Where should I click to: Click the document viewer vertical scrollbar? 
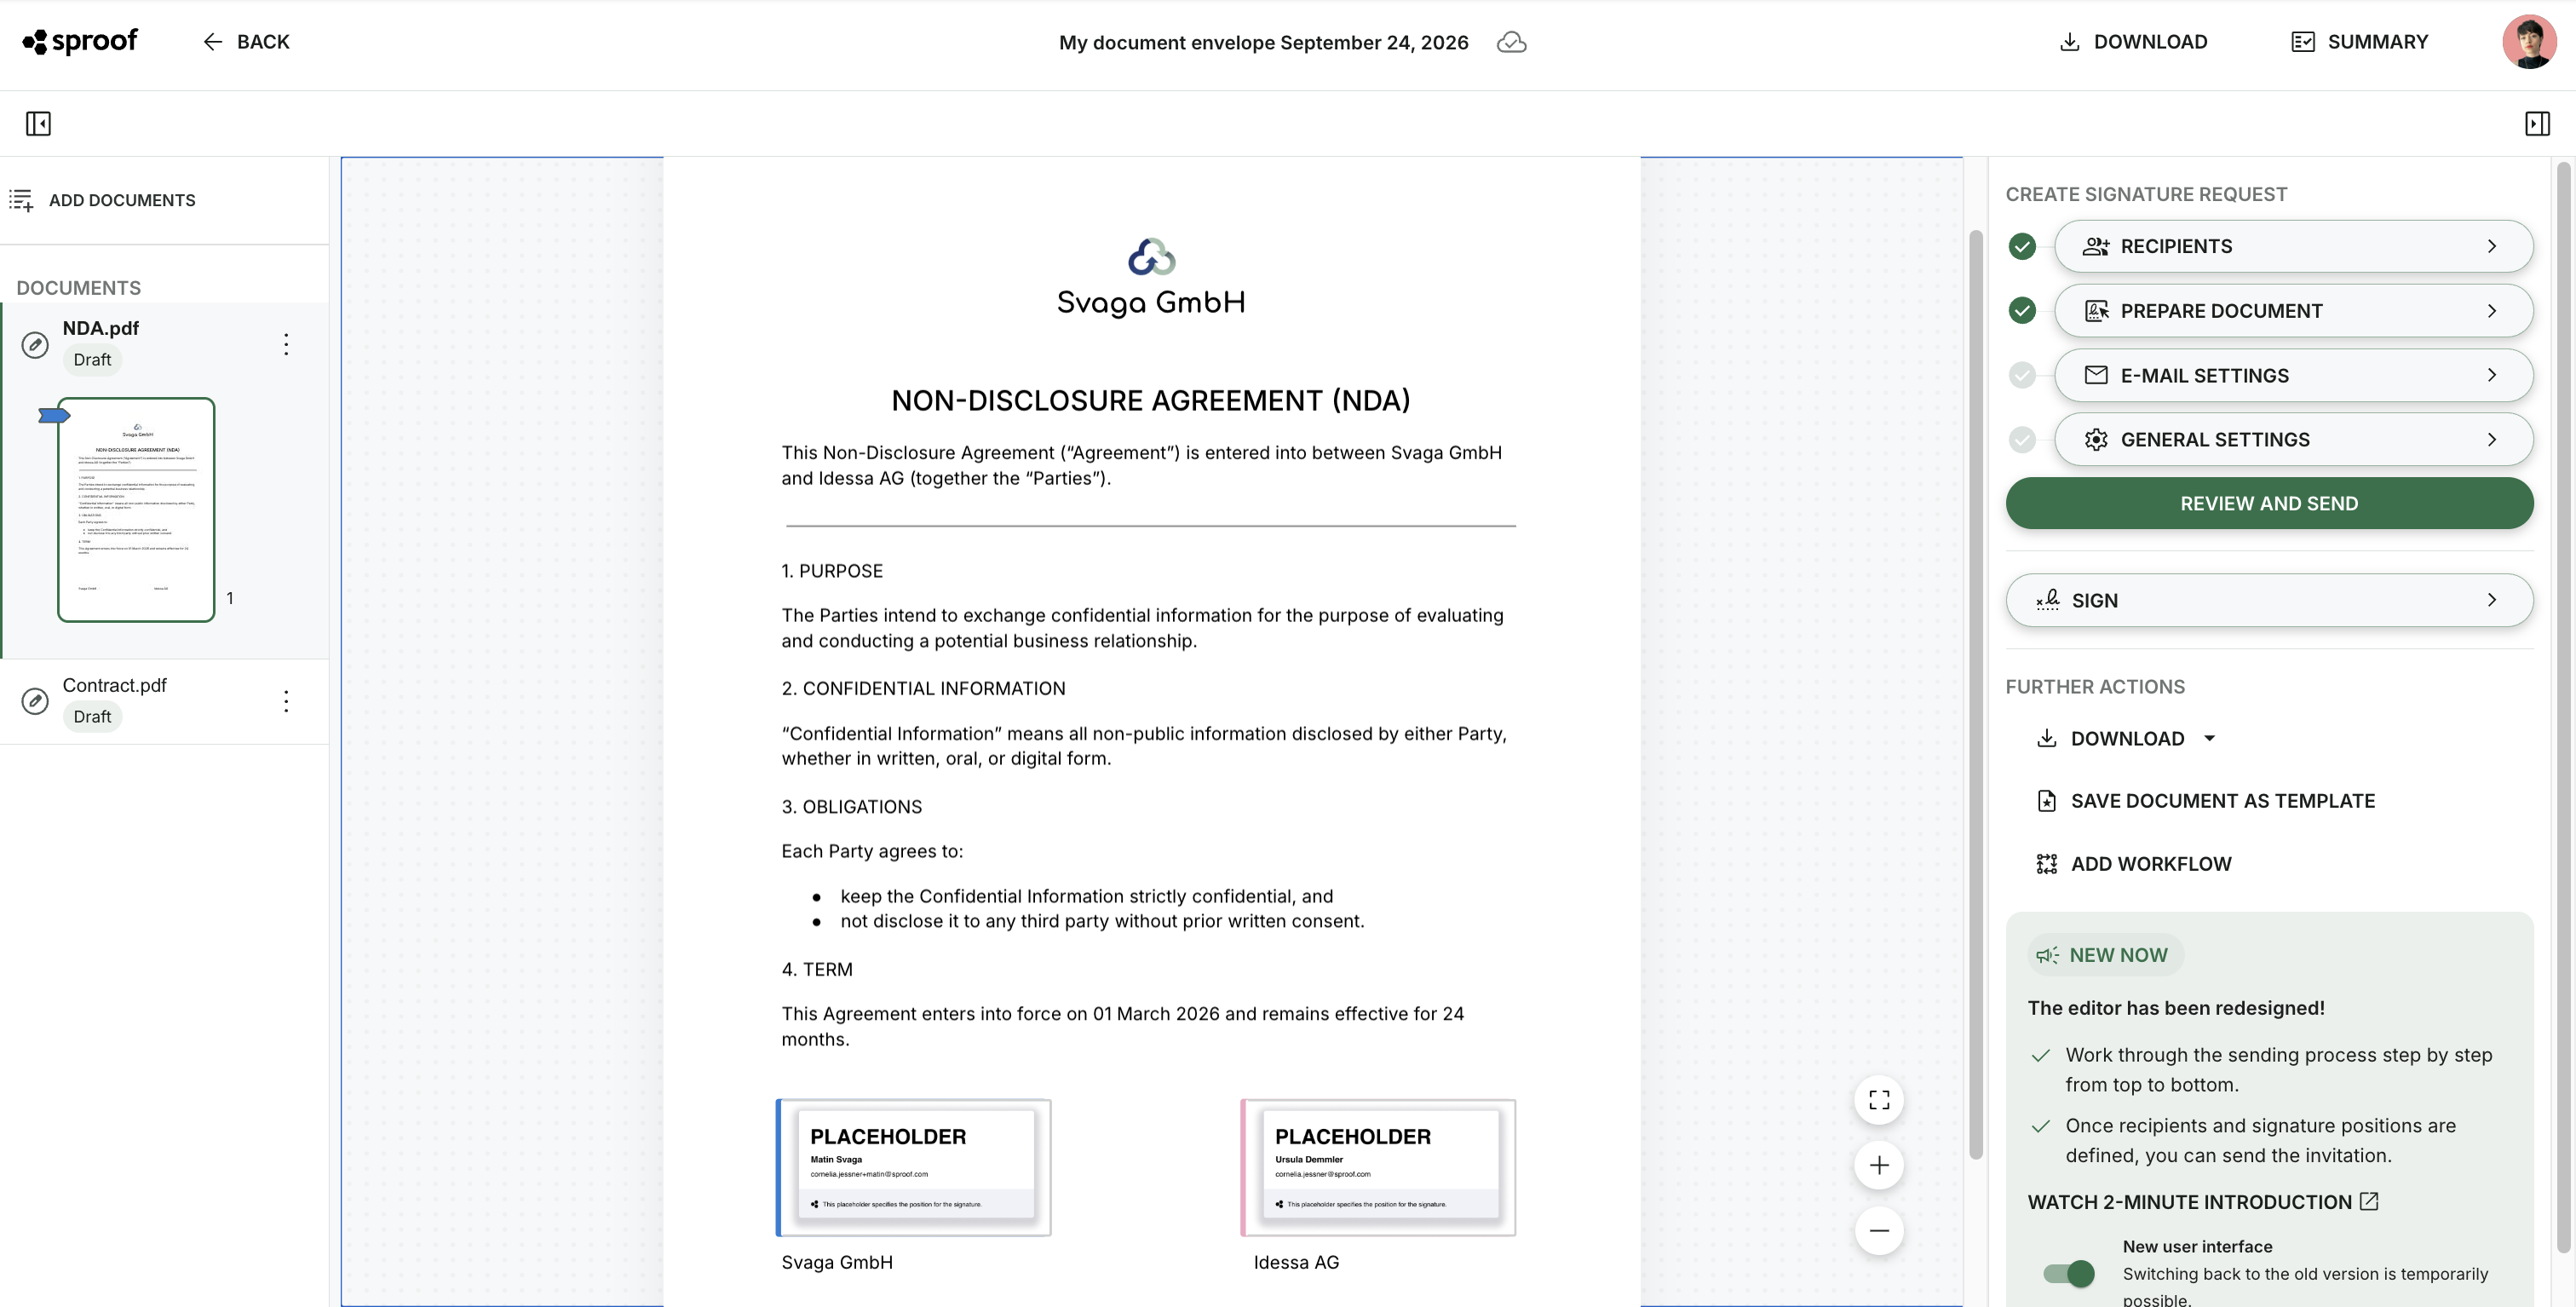pyautogui.click(x=1975, y=695)
